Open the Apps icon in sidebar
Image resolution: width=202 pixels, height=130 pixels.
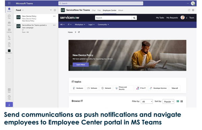(9, 90)
